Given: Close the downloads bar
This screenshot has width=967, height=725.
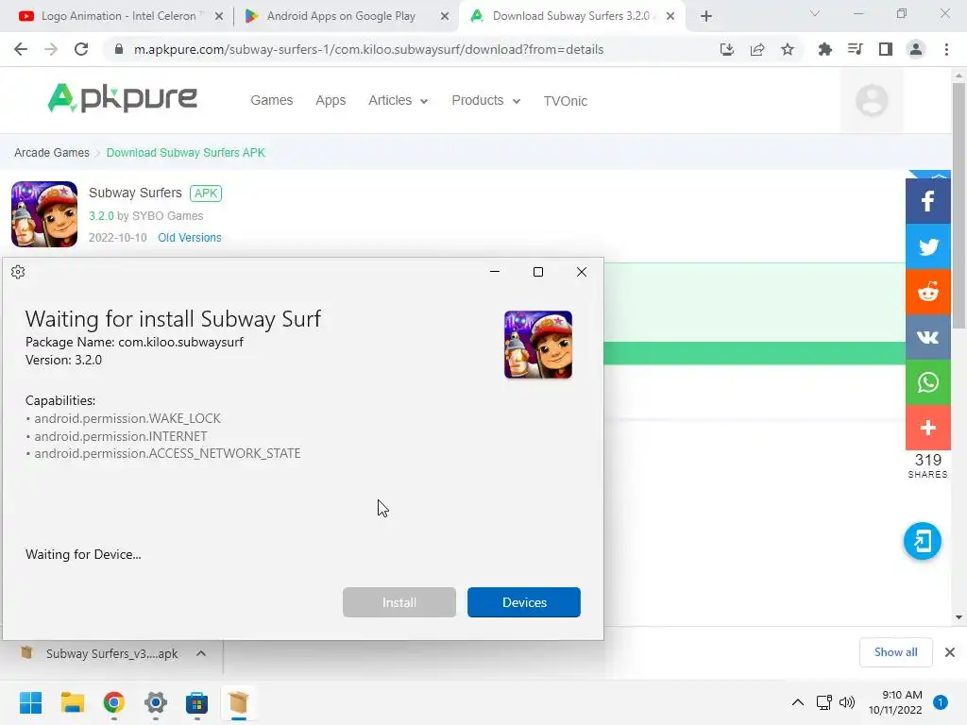Looking at the screenshot, I should 950,652.
